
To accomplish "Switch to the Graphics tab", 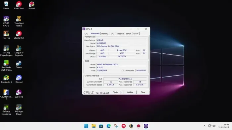I will [120, 34].
